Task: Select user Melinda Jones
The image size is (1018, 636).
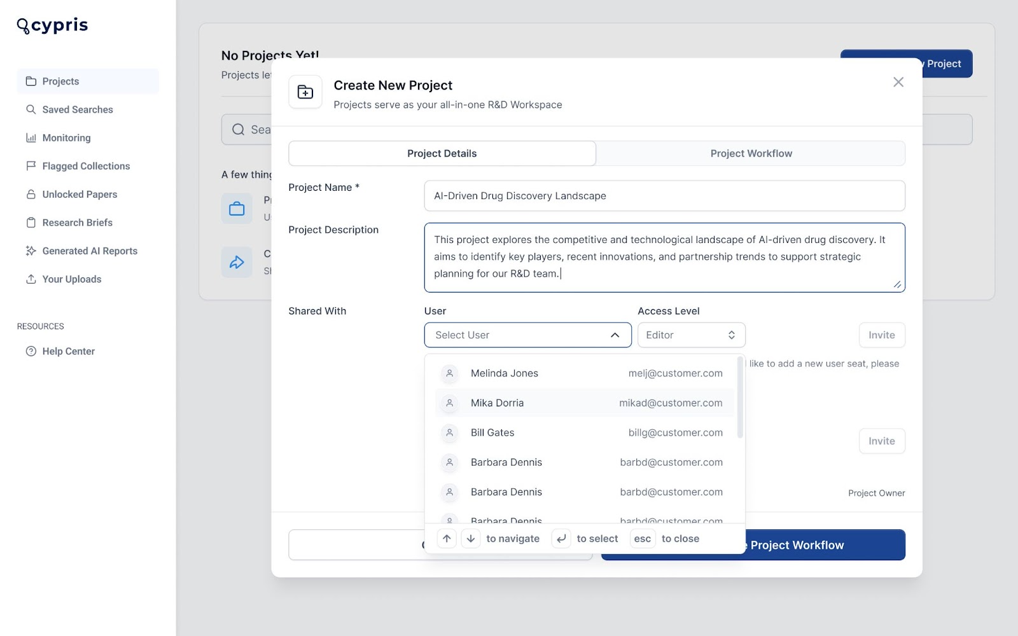Action: coord(584,373)
